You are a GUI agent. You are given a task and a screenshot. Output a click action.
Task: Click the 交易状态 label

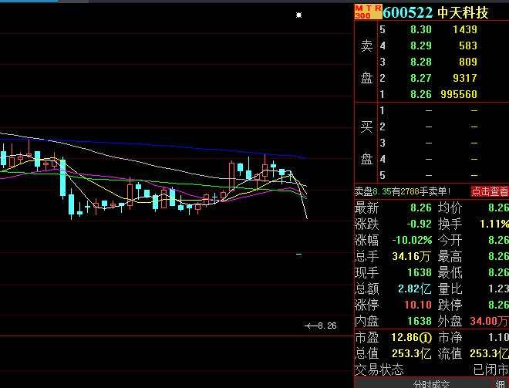coord(379,369)
